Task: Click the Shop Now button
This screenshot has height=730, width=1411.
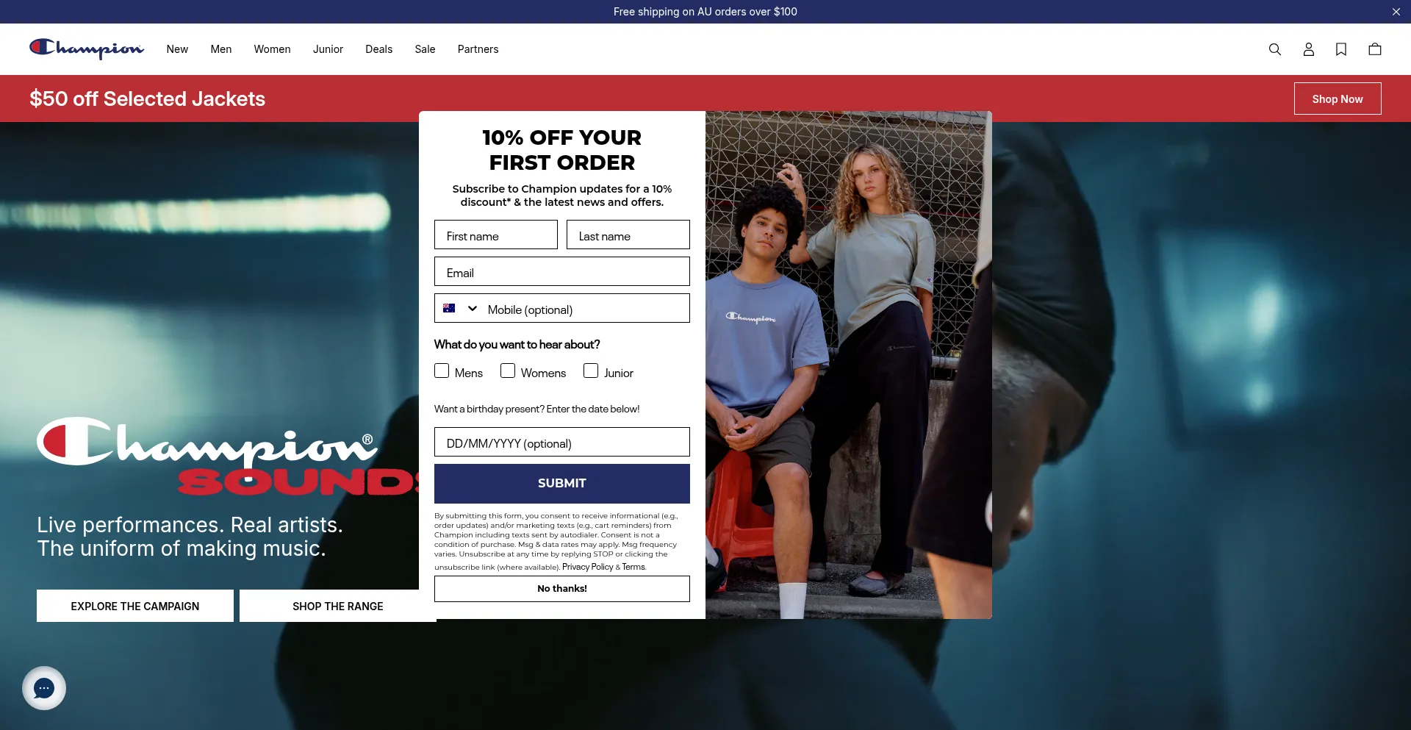Action: [x=1338, y=99]
